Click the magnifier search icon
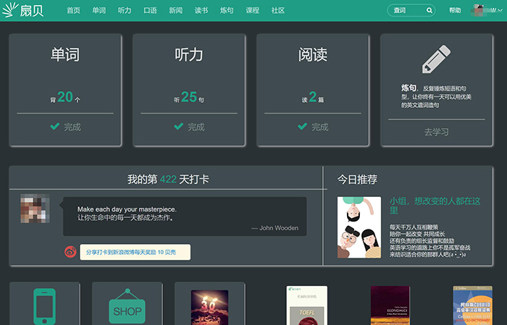This screenshot has height=325, width=507. (x=429, y=10)
